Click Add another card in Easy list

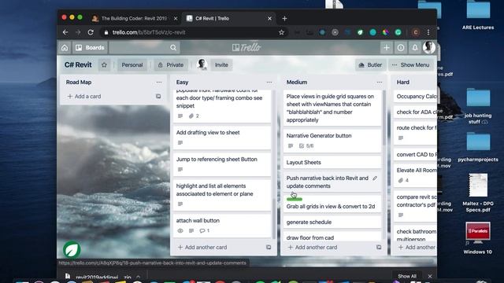point(202,248)
